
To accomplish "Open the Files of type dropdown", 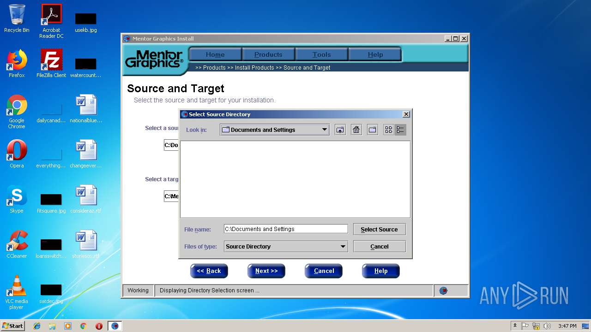I will pyautogui.click(x=343, y=247).
